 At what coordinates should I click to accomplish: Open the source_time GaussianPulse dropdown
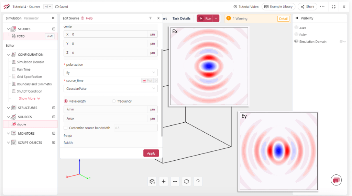coord(110,89)
